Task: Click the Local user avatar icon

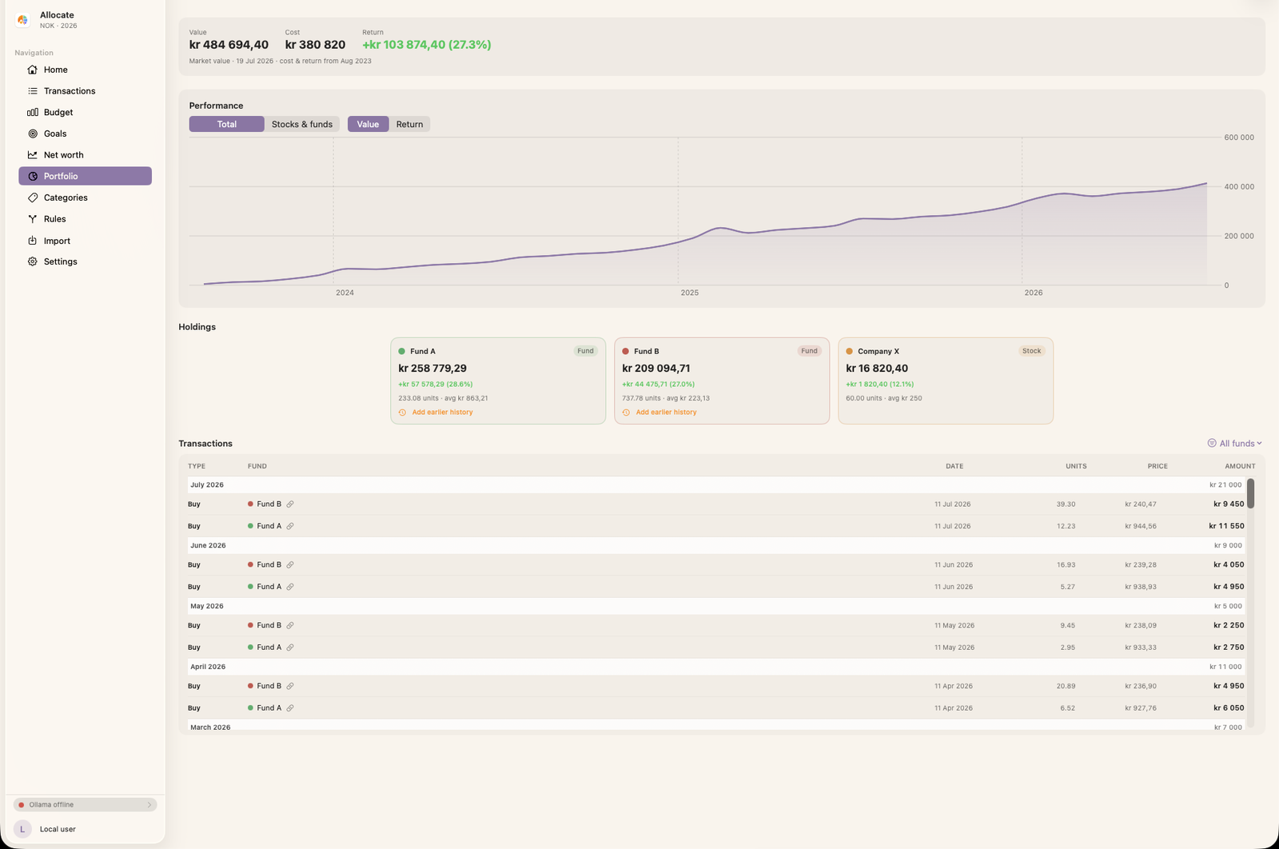Action: tap(22, 829)
